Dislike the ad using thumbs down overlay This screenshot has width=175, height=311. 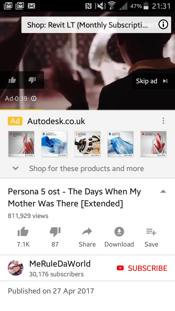(x=32, y=80)
